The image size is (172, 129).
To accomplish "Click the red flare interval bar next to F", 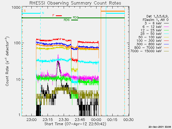I will pos(59,16).
